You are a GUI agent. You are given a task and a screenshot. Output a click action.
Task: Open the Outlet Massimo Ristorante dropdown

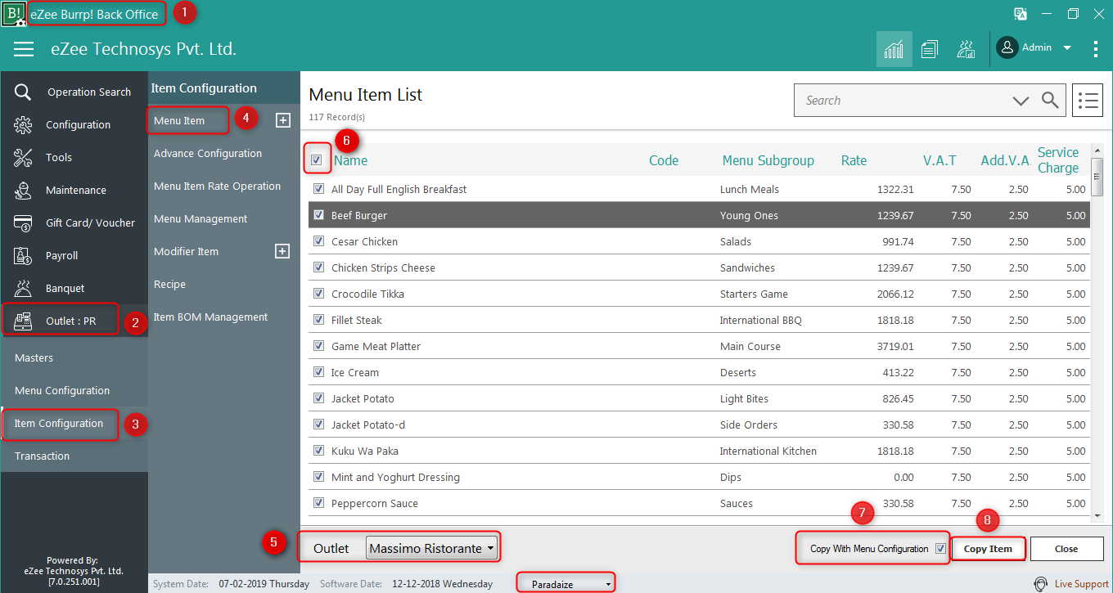431,549
